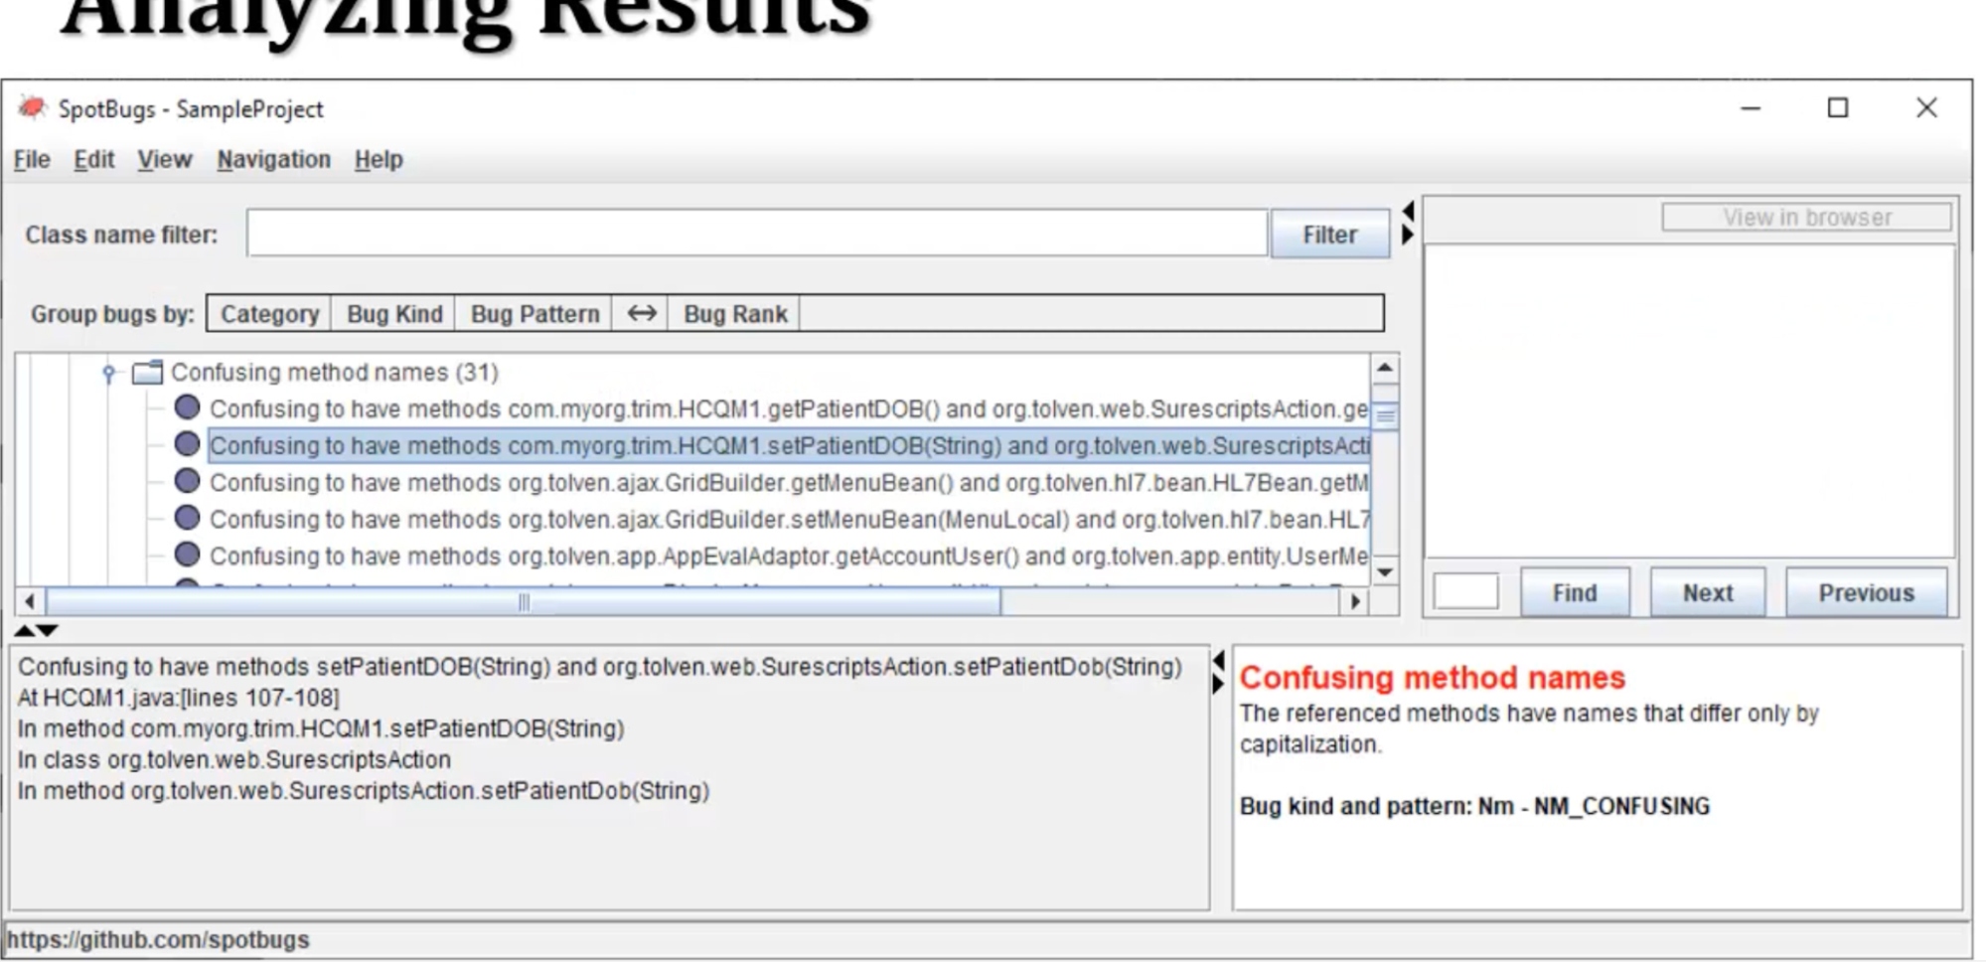Click left arrow between summary and description
The image size is (1986, 962).
(x=1219, y=661)
